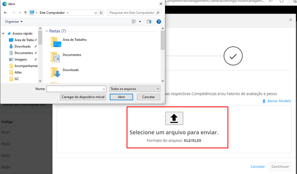Go up one folder level
This screenshot has width=297, height=174.
click(x=25, y=12)
